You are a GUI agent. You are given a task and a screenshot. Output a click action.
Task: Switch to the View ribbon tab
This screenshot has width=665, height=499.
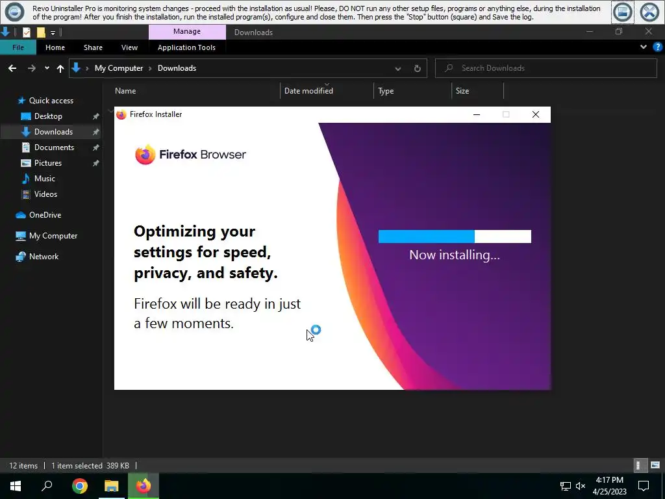[x=129, y=47]
